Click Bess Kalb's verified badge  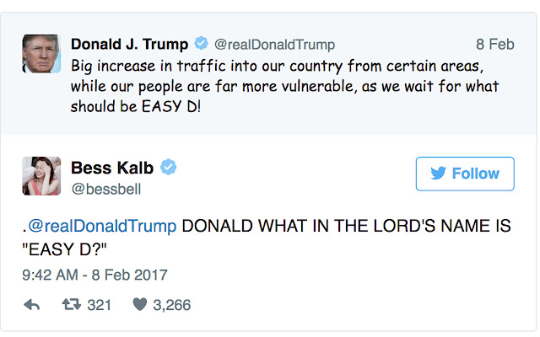[x=169, y=168]
